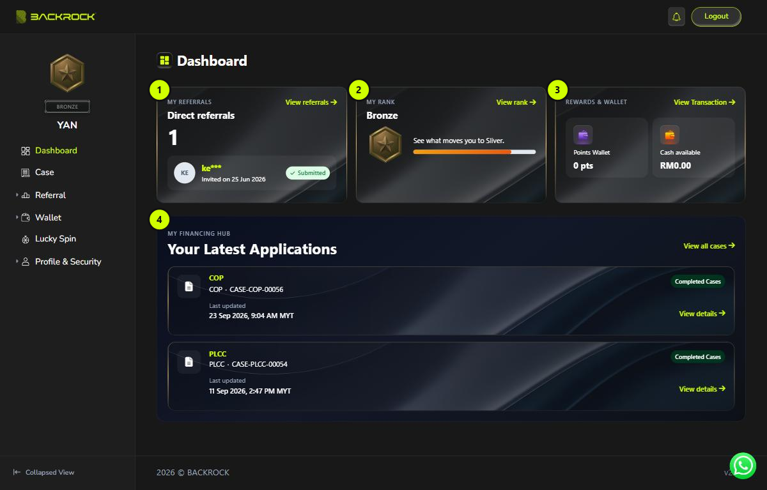
Task: View details of COP case
Action: (x=702, y=314)
